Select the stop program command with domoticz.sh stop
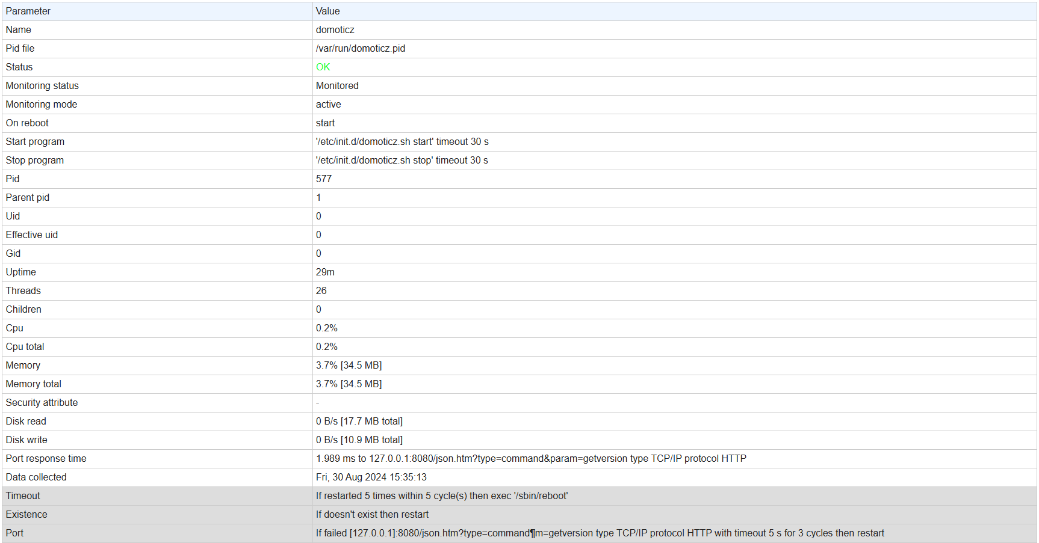1039x543 pixels. [x=402, y=161]
